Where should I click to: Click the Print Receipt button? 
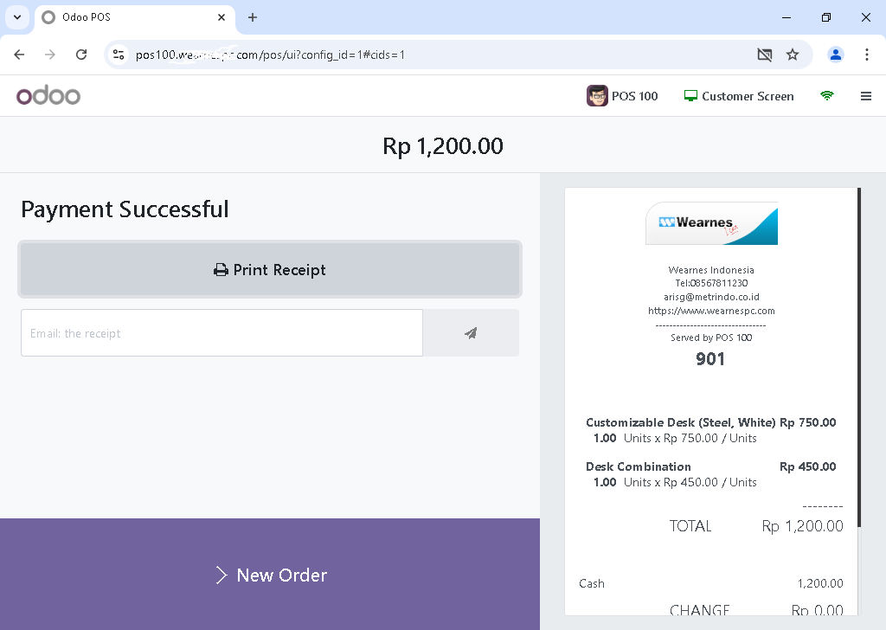(x=270, y=269)
